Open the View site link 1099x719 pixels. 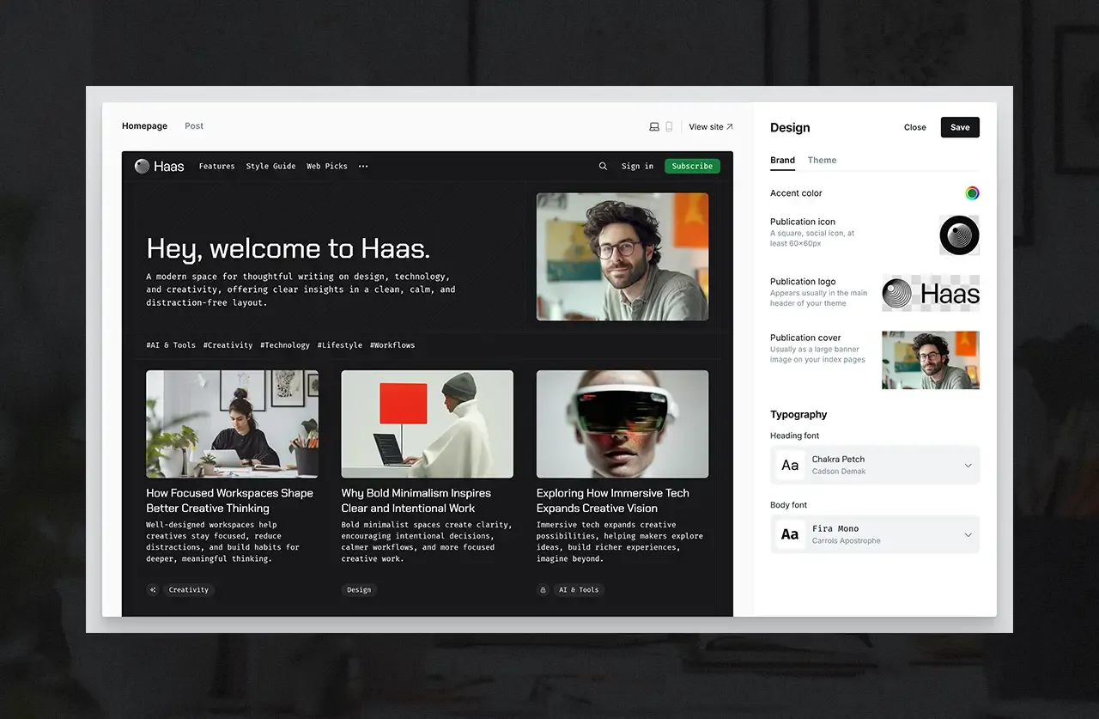[711, 127]
